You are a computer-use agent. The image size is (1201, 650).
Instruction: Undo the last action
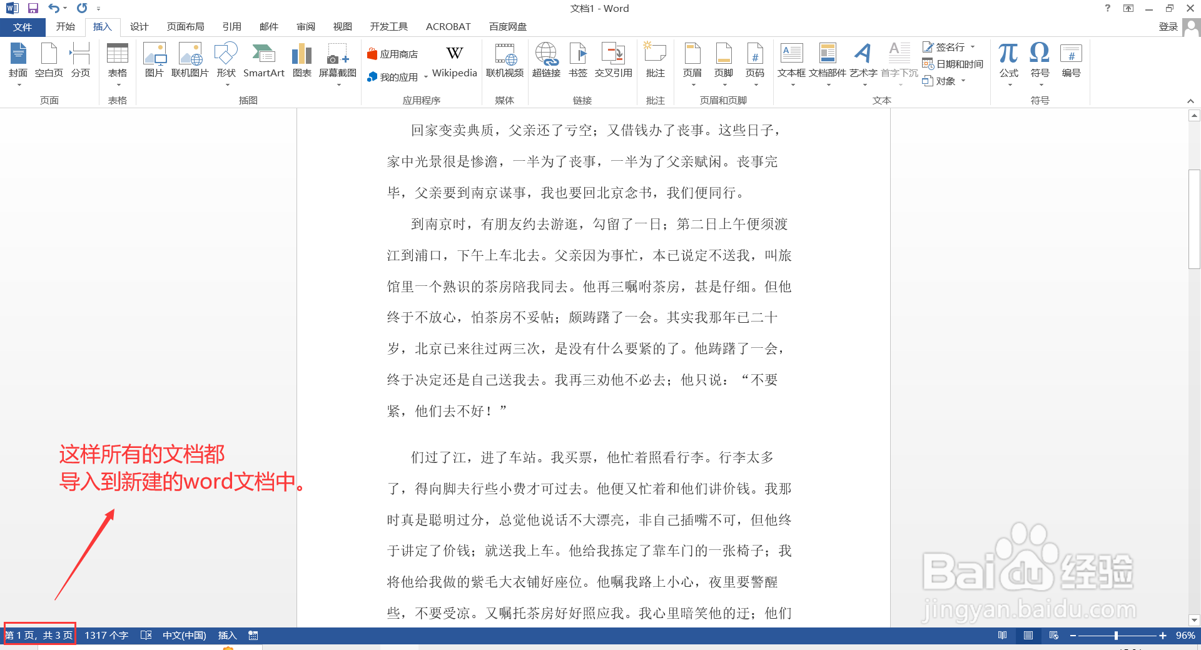pos(54,8)
